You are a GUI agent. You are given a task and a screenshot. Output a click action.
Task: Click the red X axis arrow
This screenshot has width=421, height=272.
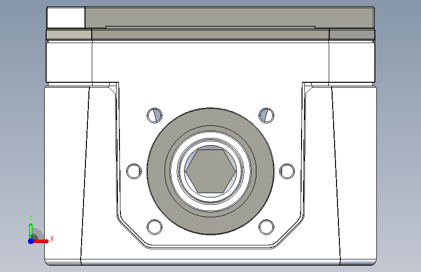(x=41, y=241)
